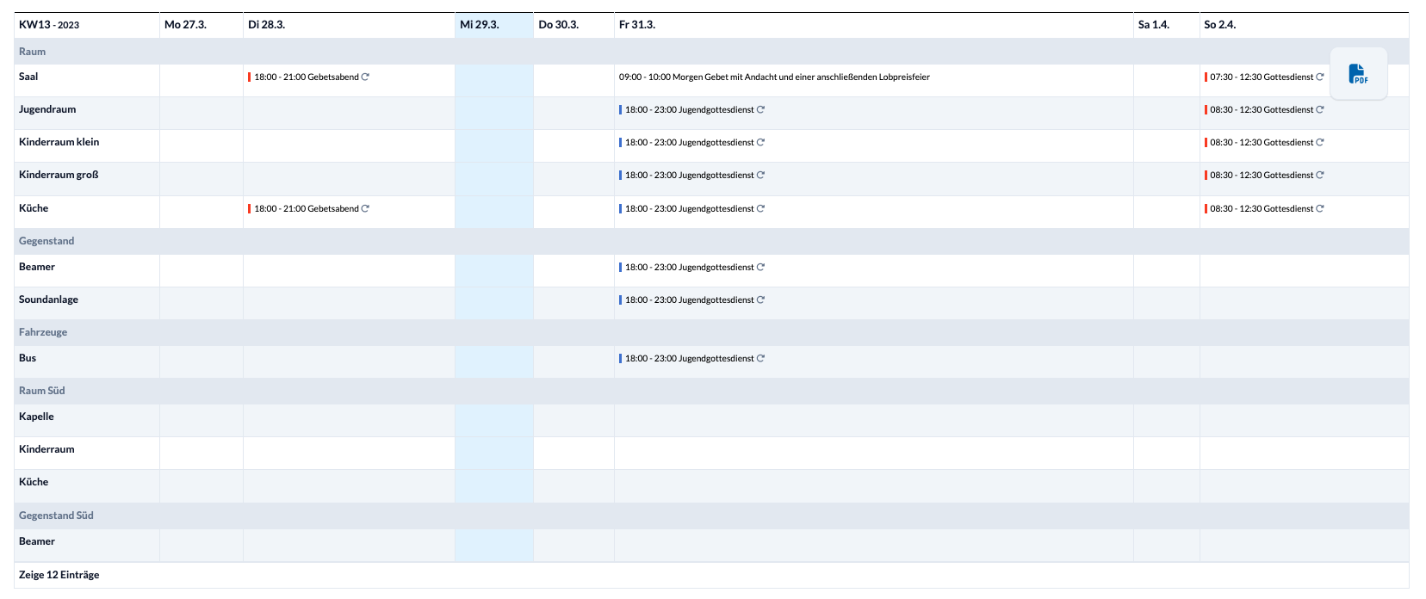The height and width of the screenshot is (599, 1426).
Task: Click empty Kapelle cell on Friday
Action: (x=873, y=420)
